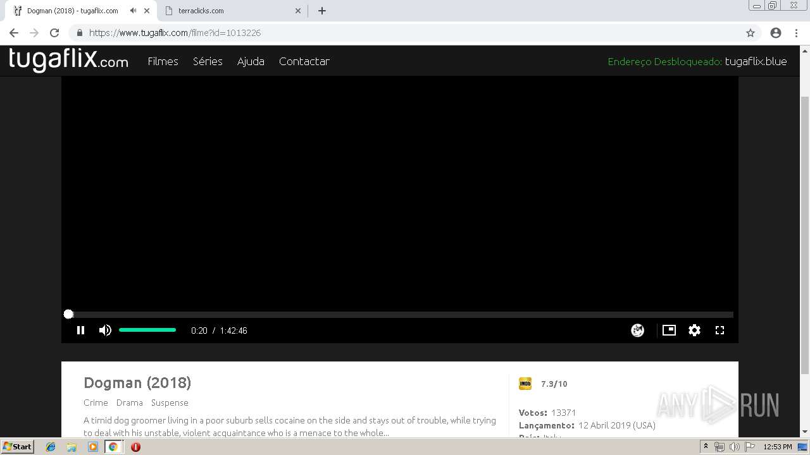Click the Votos 13371 value
The image size is (810, 455).
(563, 413)
